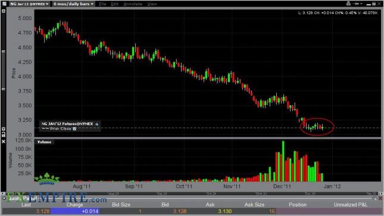Image resolution: width=384 pixels, height=216 pixels.
Task: Click the NG JAN'12 Futures@NYMEX legend label
Action: 67,124
